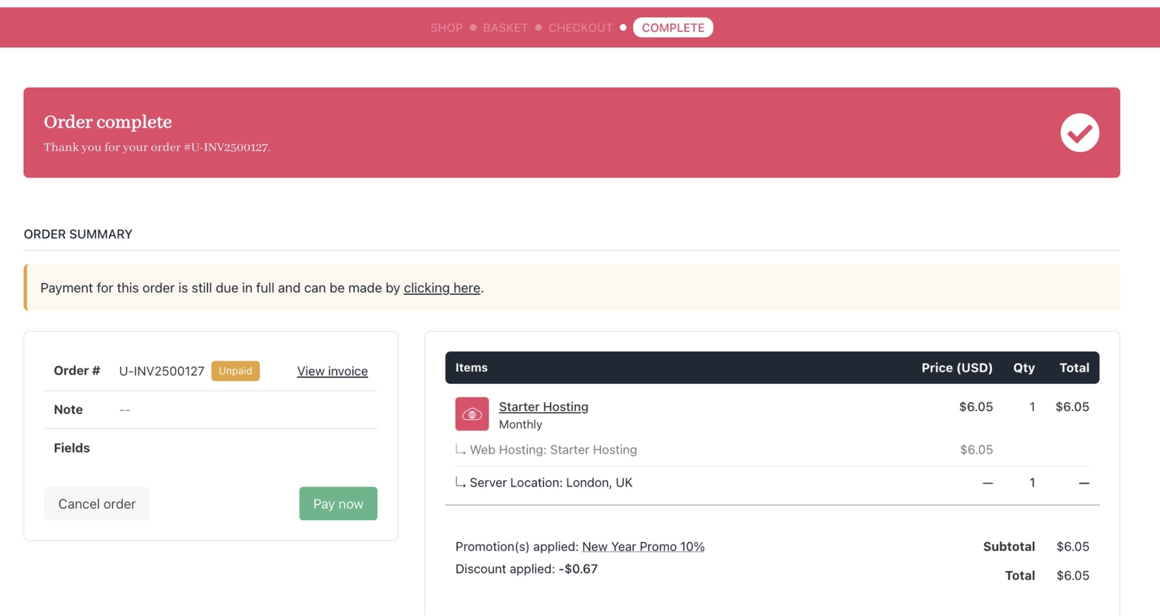Click 'Web Hosting: Starter Hosting' line
The height and width of the screenshot is (616, 1160).
tap(553, 449)
